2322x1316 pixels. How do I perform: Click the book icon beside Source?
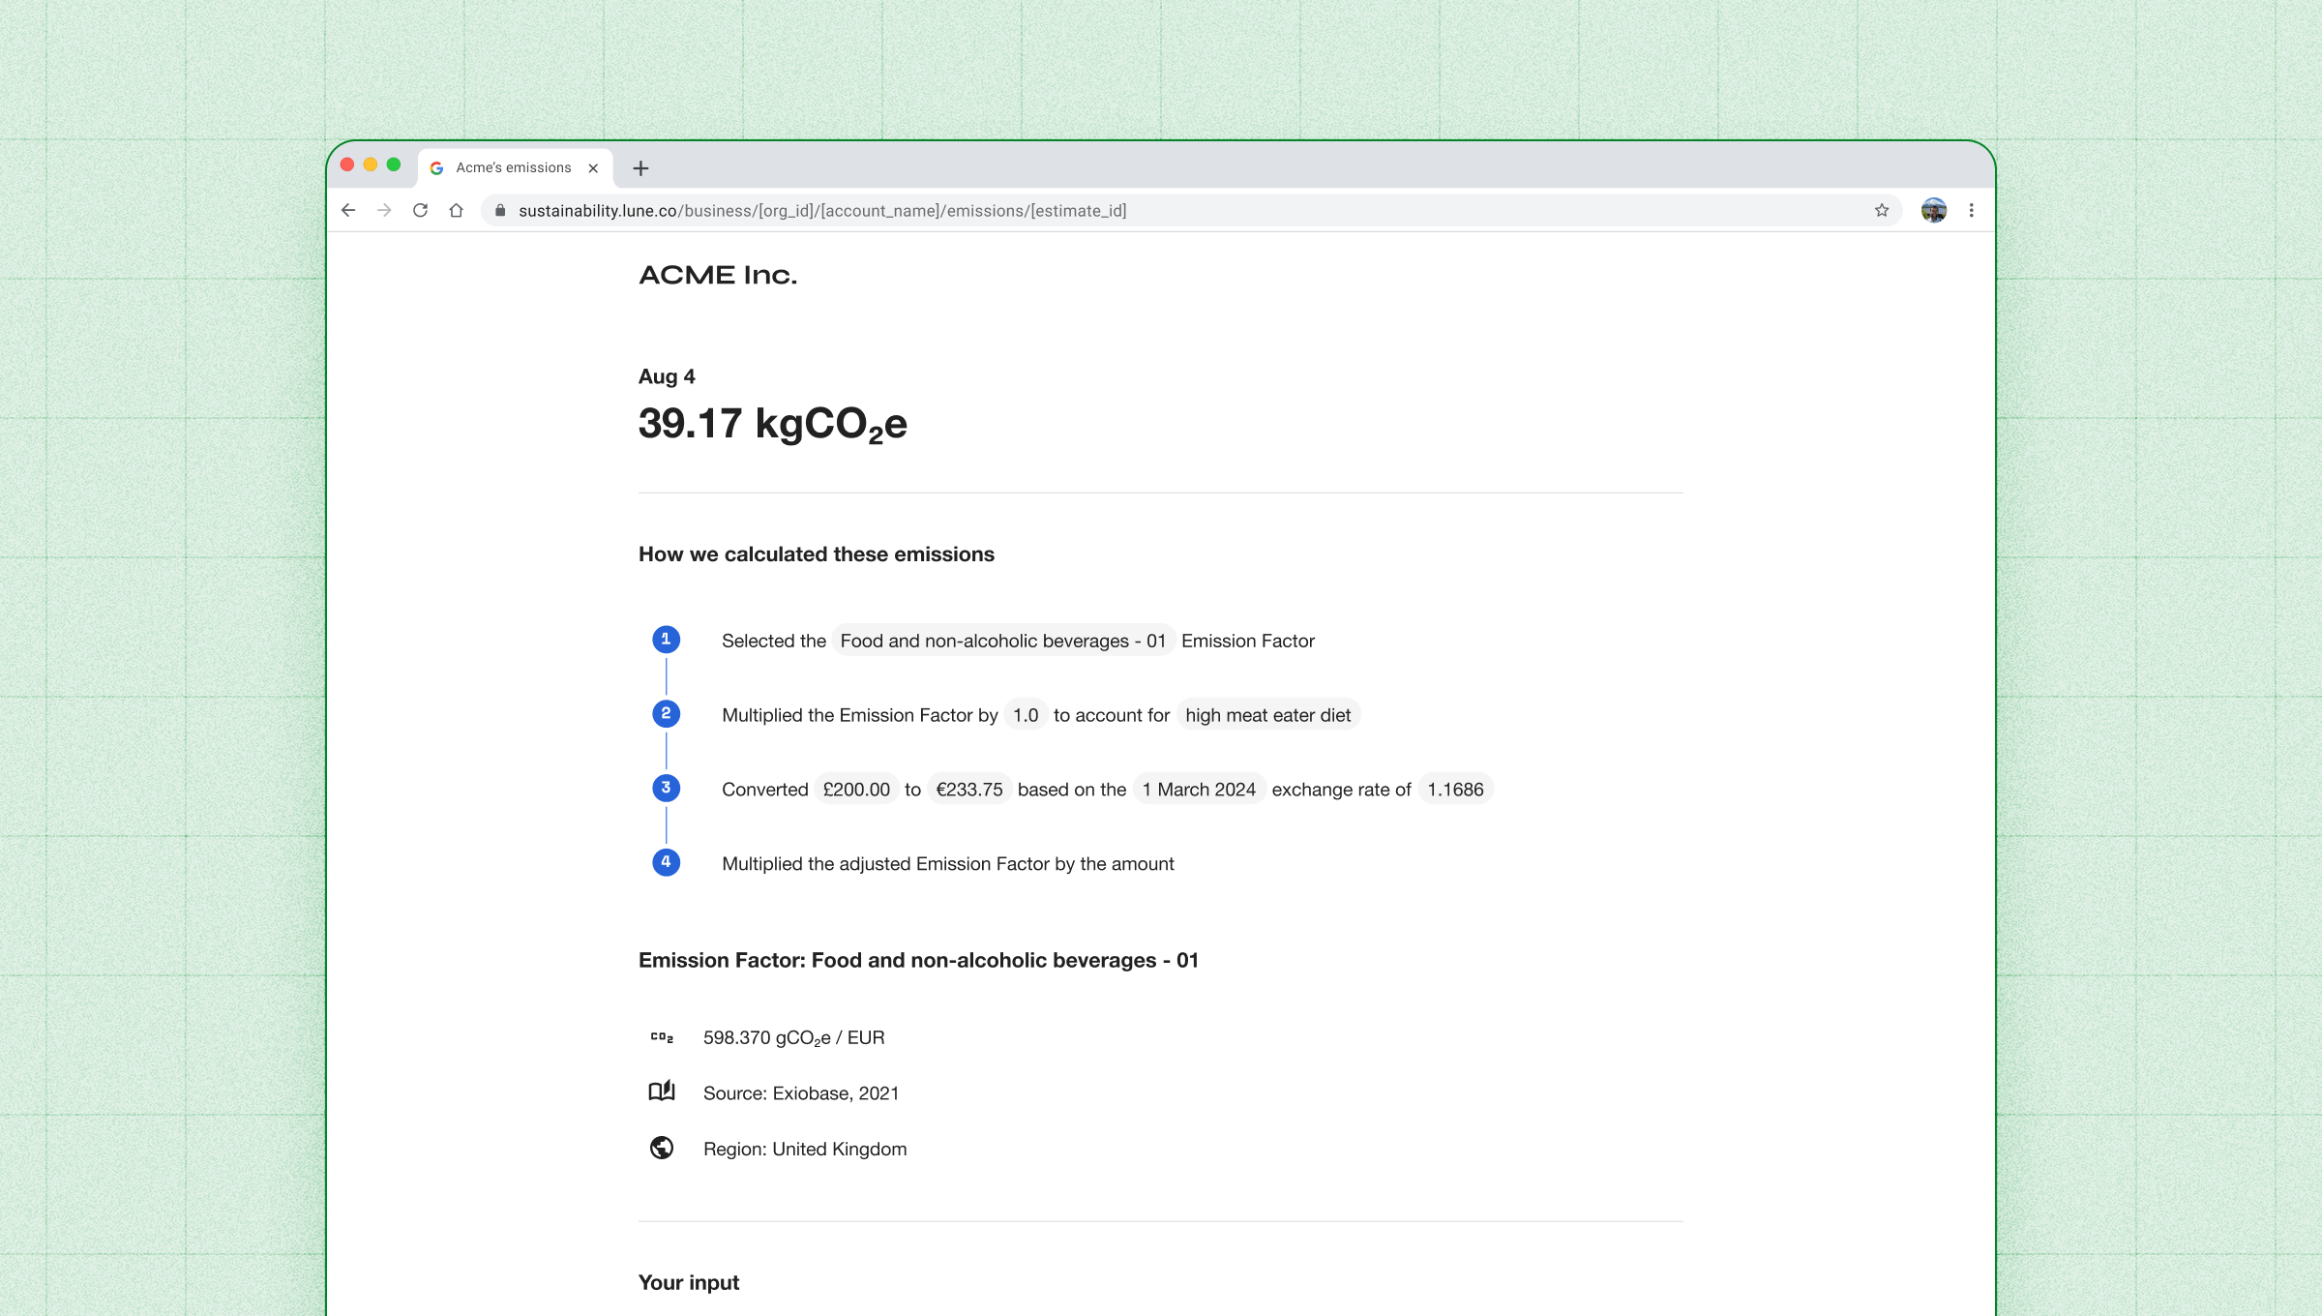662,1092
